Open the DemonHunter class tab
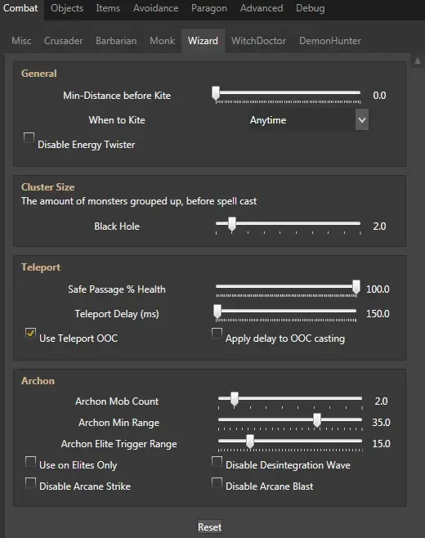 point(330,41)
